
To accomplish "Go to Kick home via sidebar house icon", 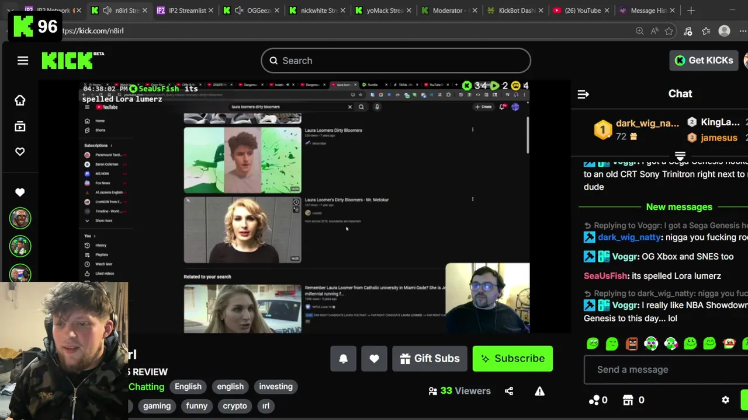I will (x=20, y=100).
